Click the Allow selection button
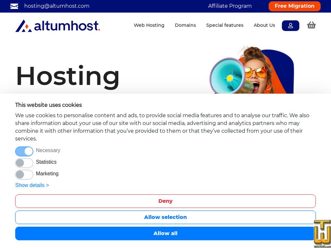This screenshot has width=331, height=248. (165, 217)
